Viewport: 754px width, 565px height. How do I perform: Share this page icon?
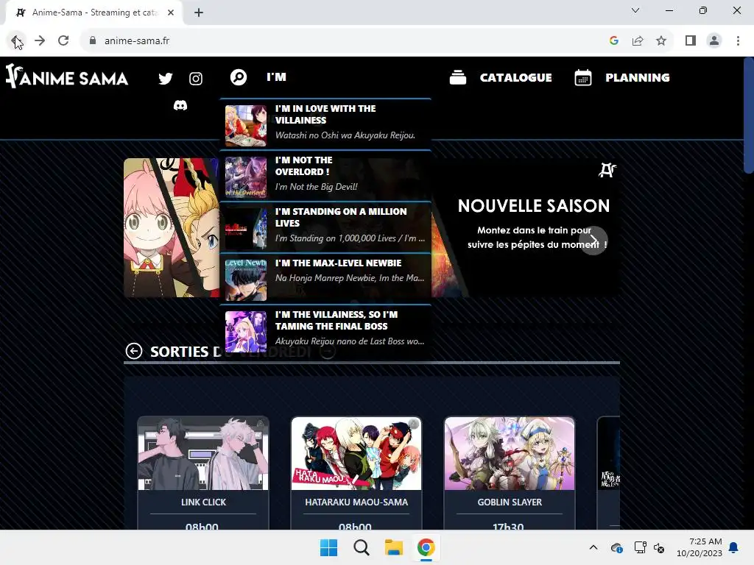point(638,41)
